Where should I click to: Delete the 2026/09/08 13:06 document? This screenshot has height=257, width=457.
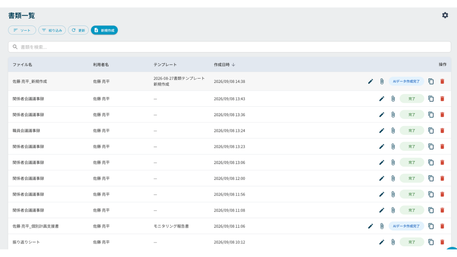point(442,162)
